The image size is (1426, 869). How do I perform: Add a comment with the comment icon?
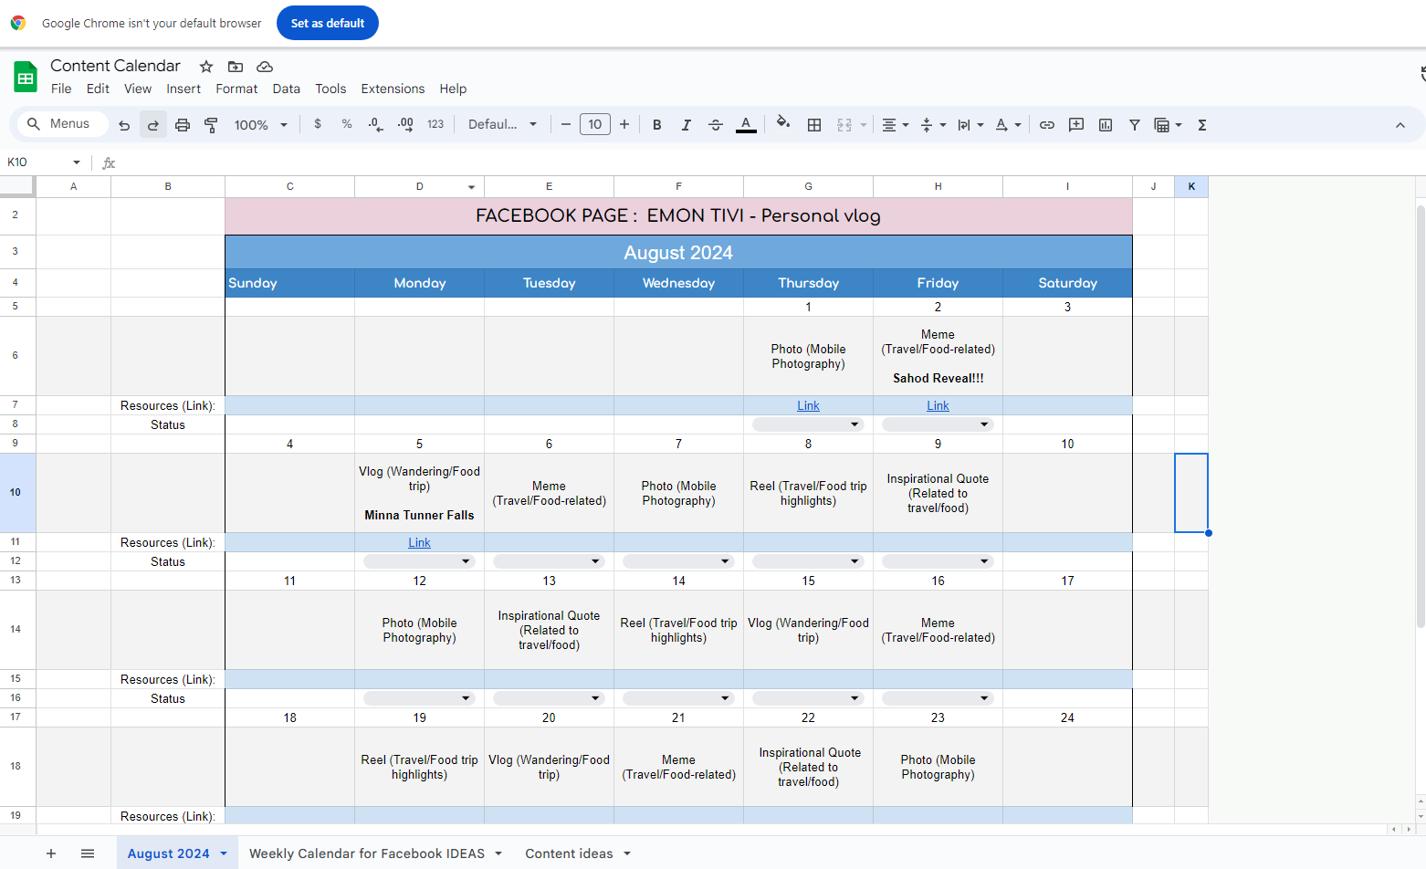[x=1076, y=125]
